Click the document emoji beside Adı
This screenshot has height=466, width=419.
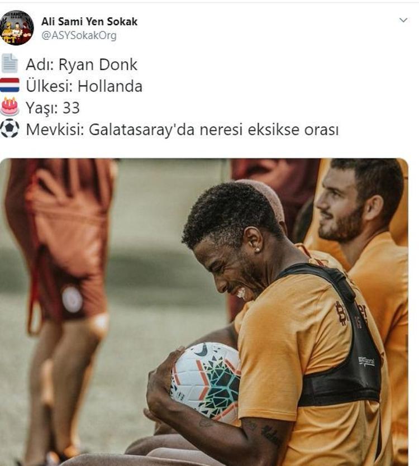click(9, 63)
